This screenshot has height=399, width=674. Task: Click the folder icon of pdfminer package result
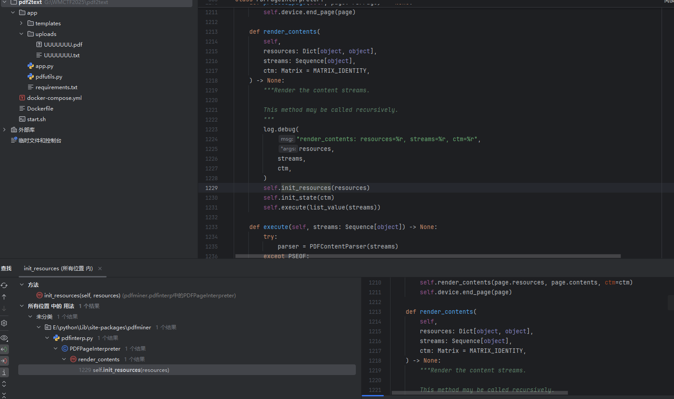click(48, 327)
